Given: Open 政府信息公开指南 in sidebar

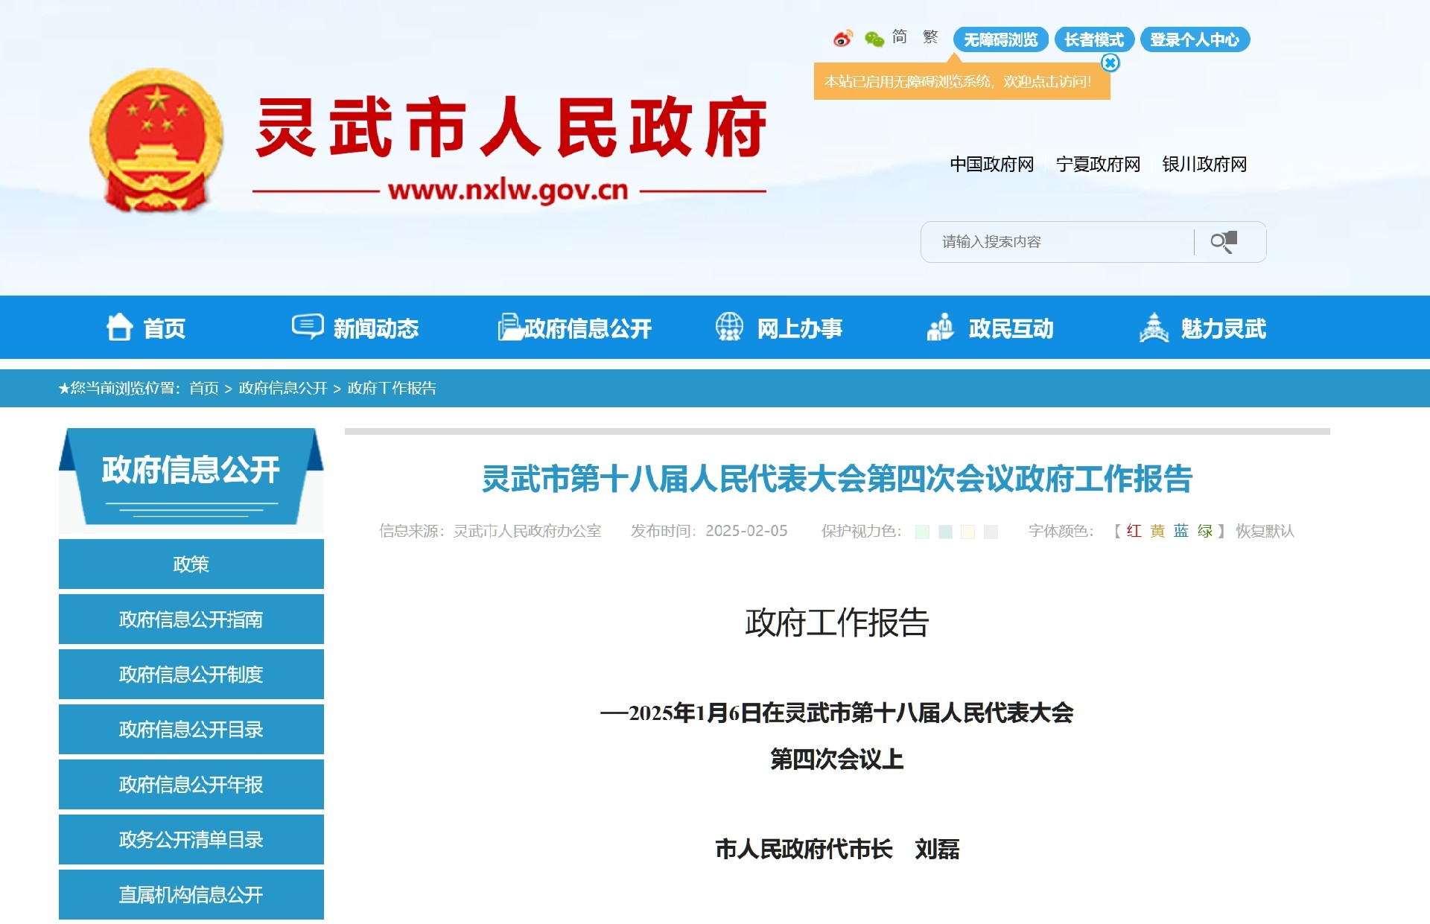Looking at the screenshot, I should coord(191,619).
